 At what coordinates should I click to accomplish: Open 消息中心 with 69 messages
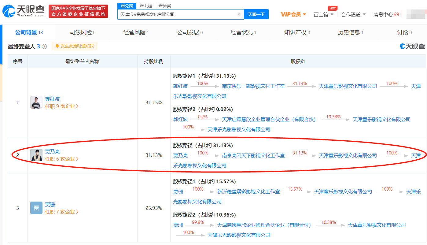(x=386, y=14)
